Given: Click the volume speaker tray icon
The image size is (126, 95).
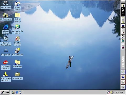Looking at the screenshot, I should pyautogui.click(x=112, y=92).
